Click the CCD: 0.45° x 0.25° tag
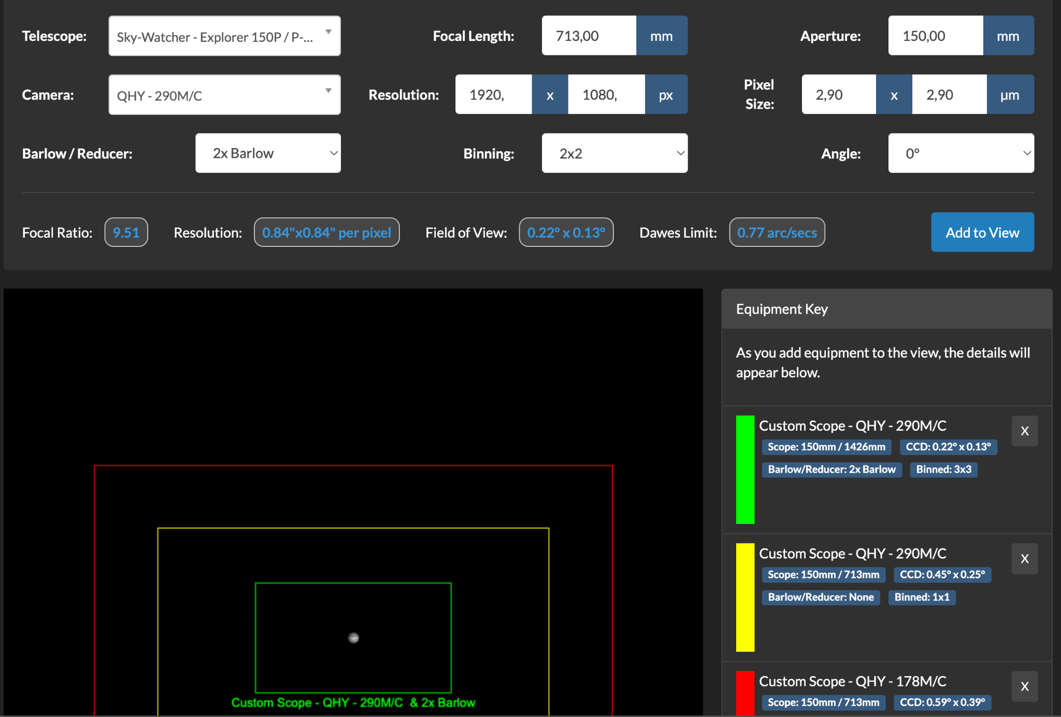The height and width of the screenshot is (717, 1061). (x=942, y=575)
